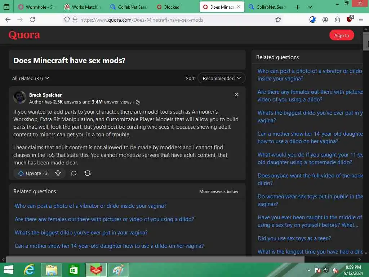The width and height of the screenshot is (369, 277).
Task: Click the browser forward arrow
Action: [x=20, y=19]
